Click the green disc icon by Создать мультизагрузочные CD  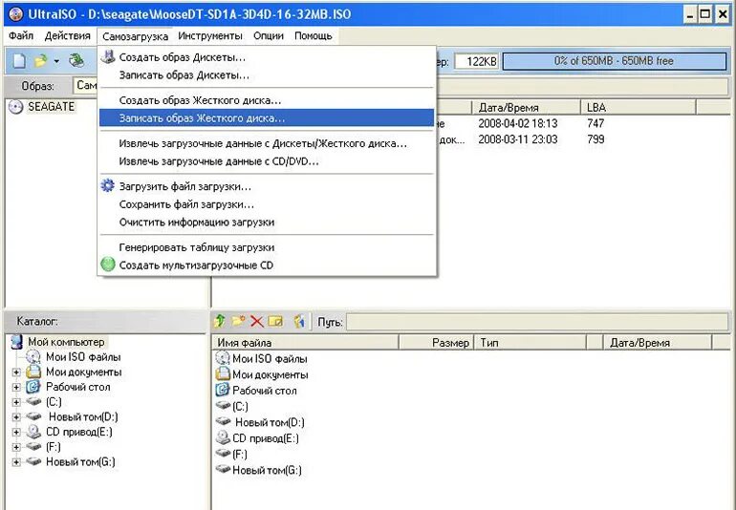[108, 265]
